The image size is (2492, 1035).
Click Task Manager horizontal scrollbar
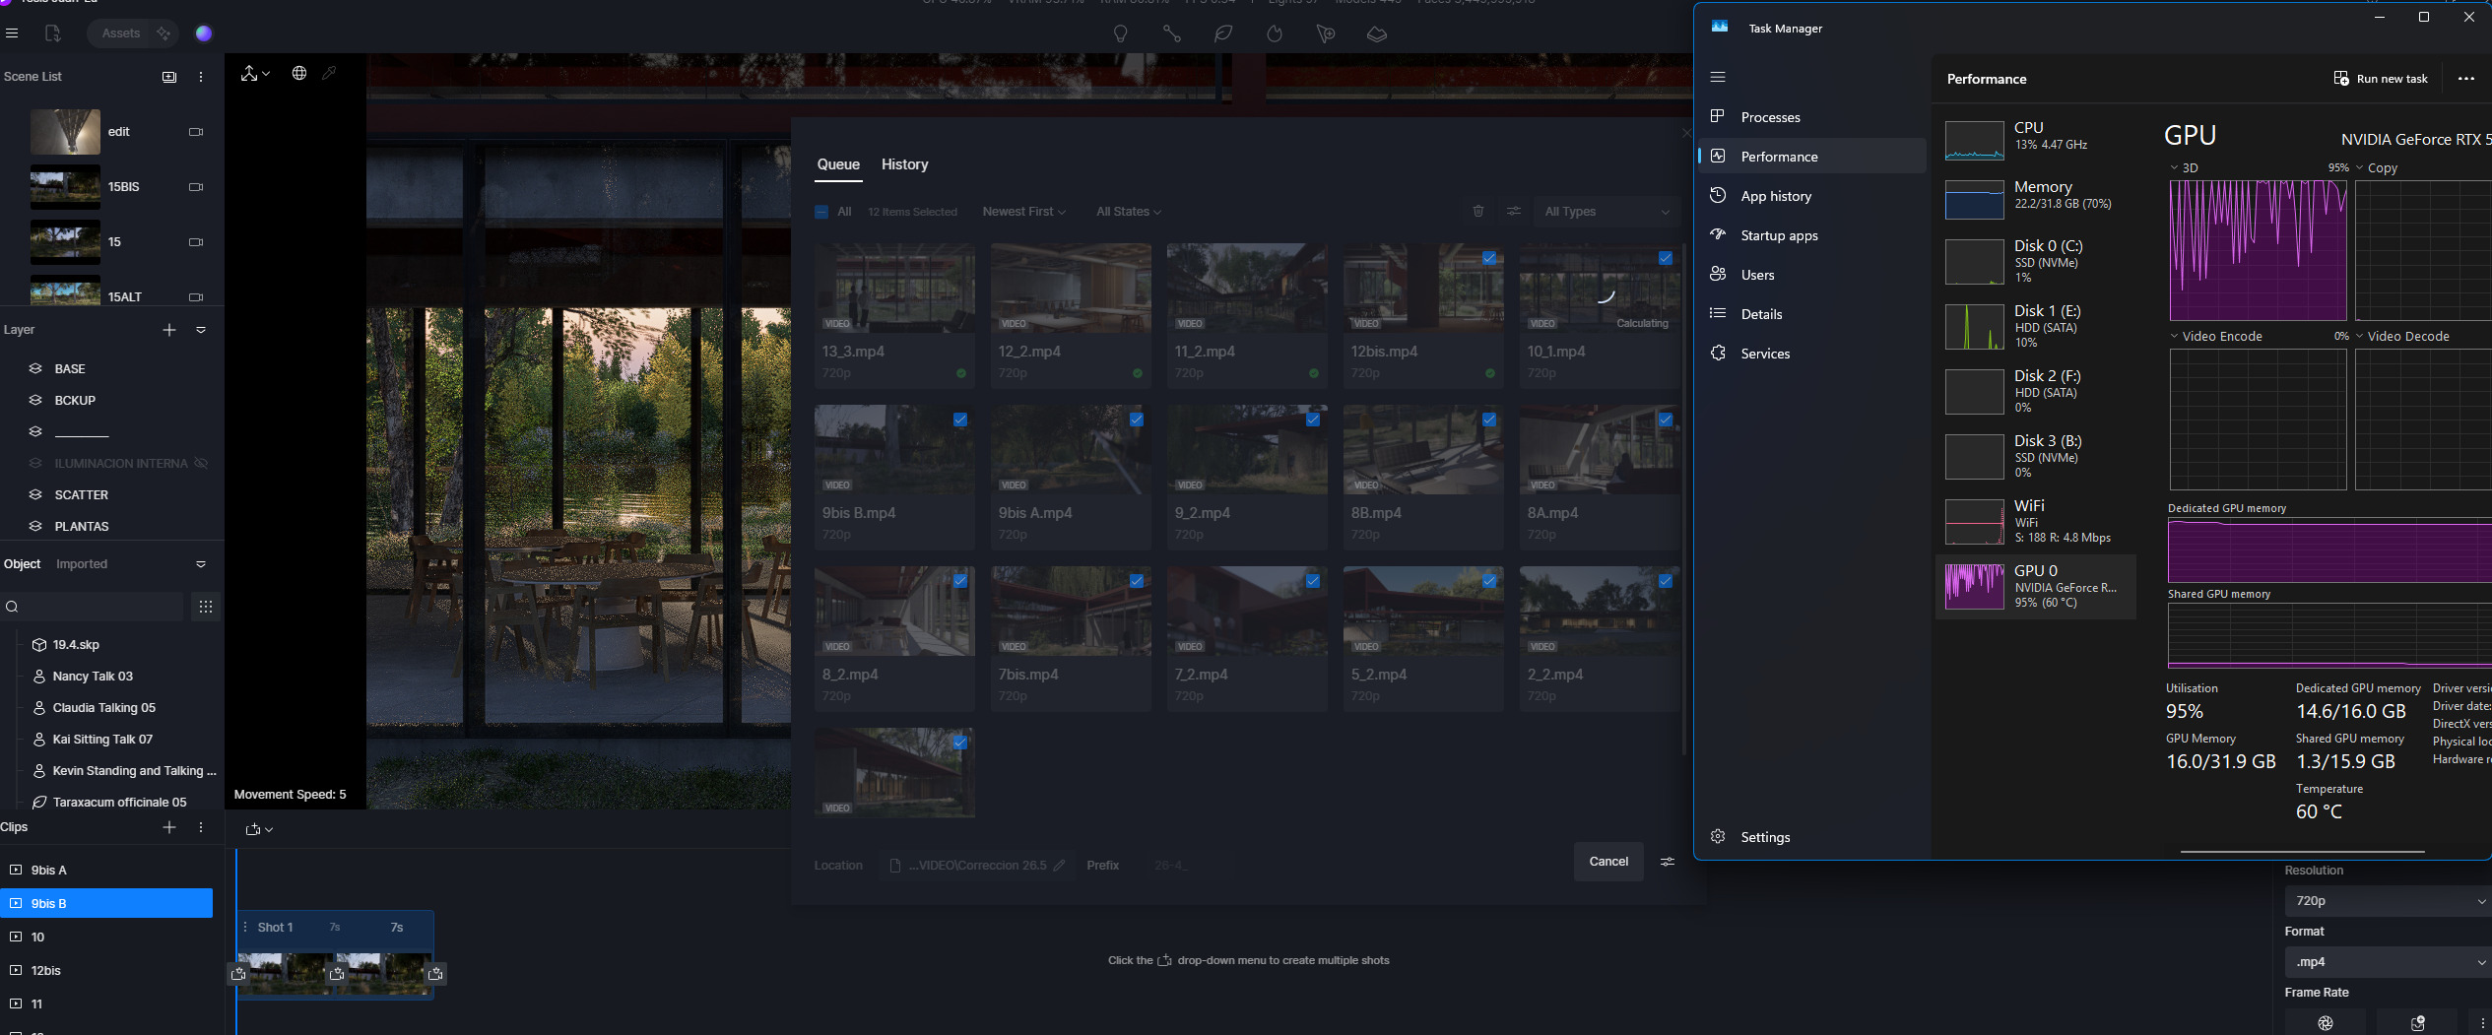(x=2302, y=852)
